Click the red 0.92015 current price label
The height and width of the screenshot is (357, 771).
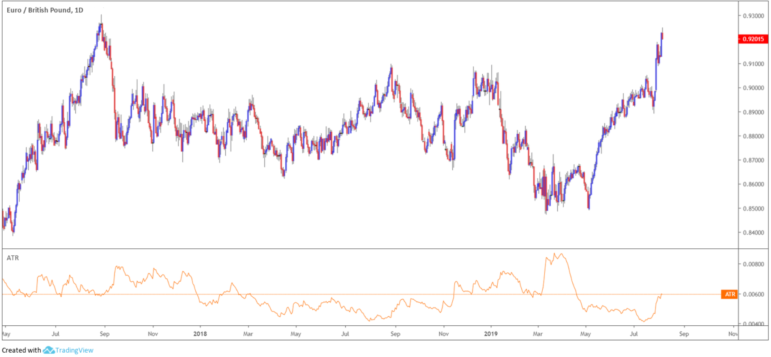[753, 39]
